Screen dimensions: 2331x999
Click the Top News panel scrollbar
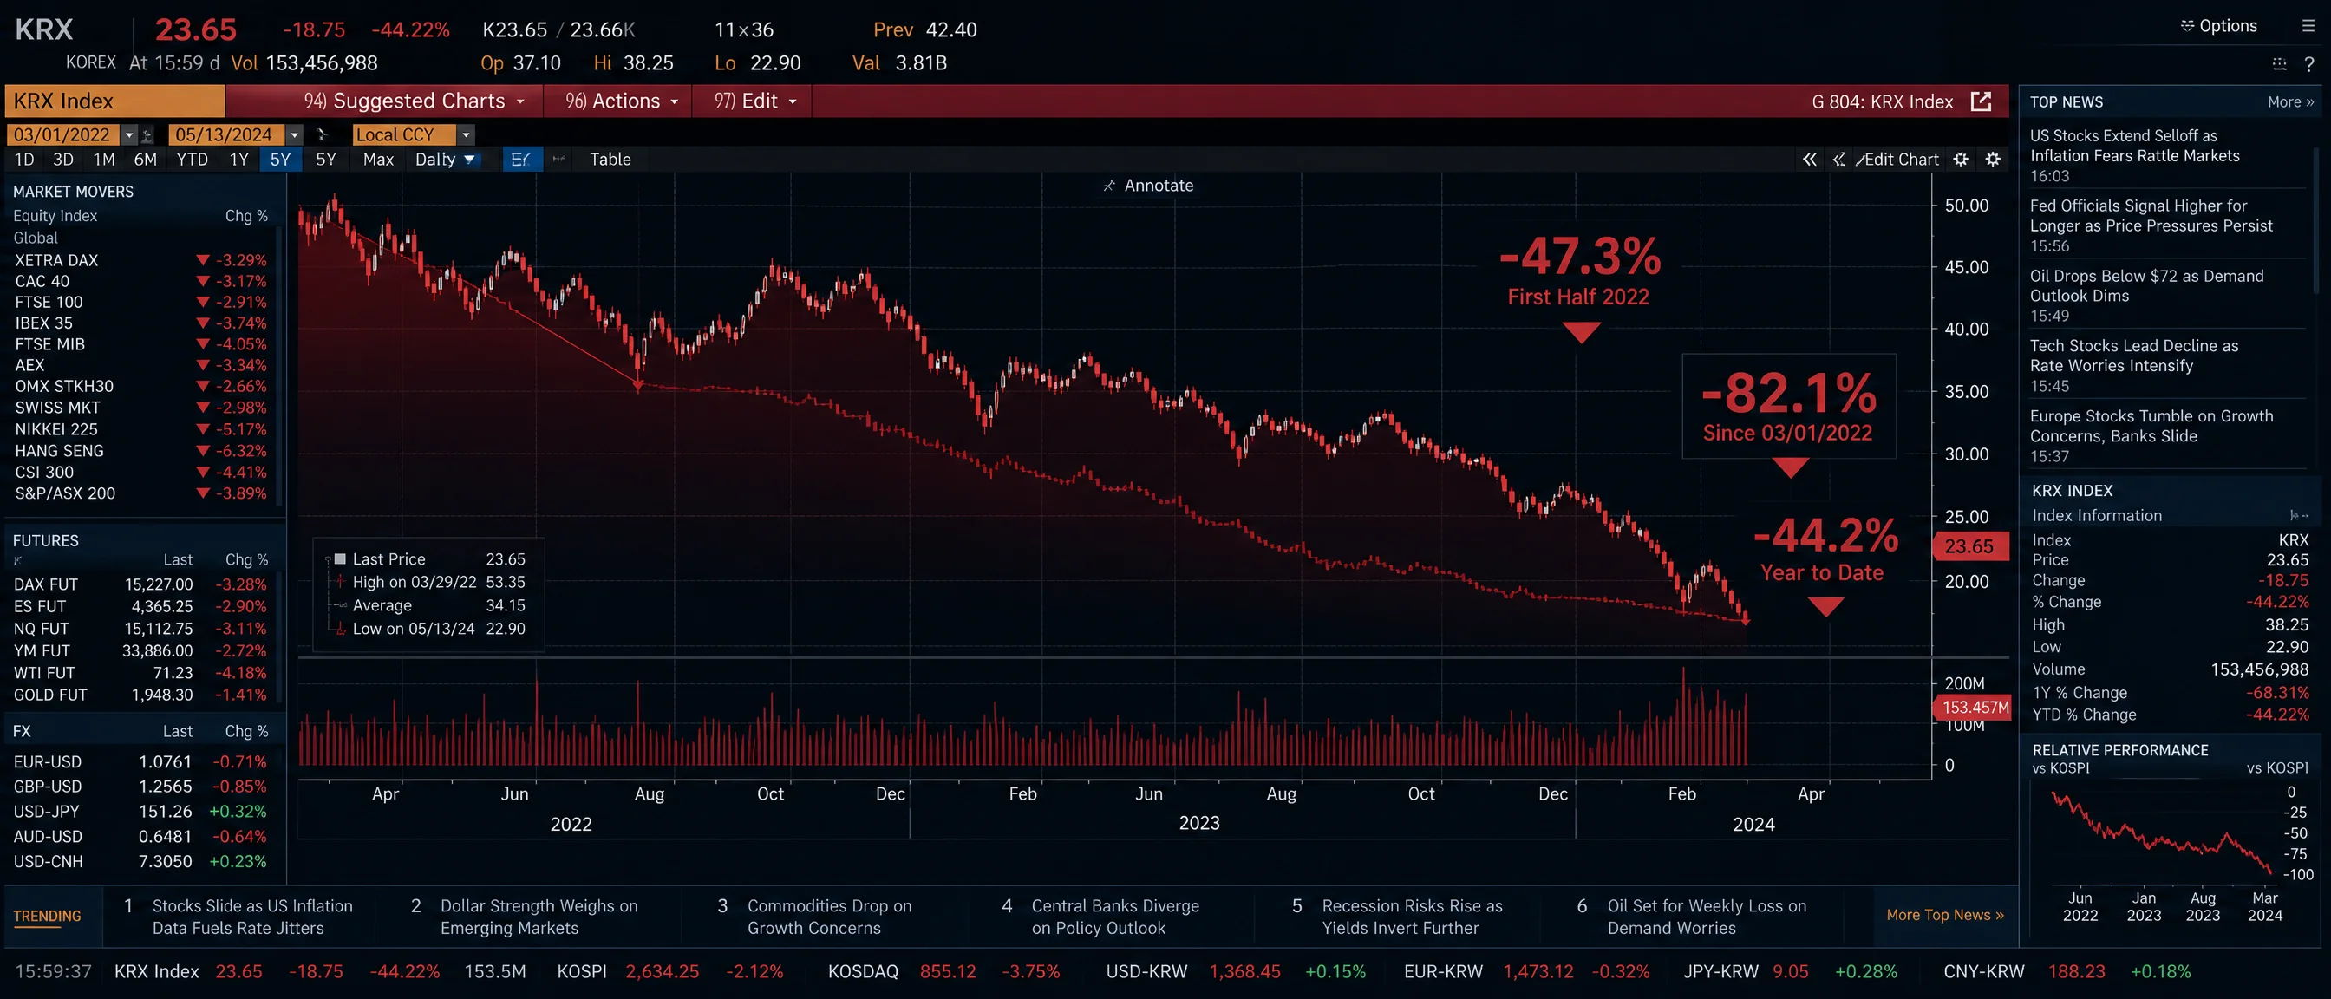[2316, 219]
